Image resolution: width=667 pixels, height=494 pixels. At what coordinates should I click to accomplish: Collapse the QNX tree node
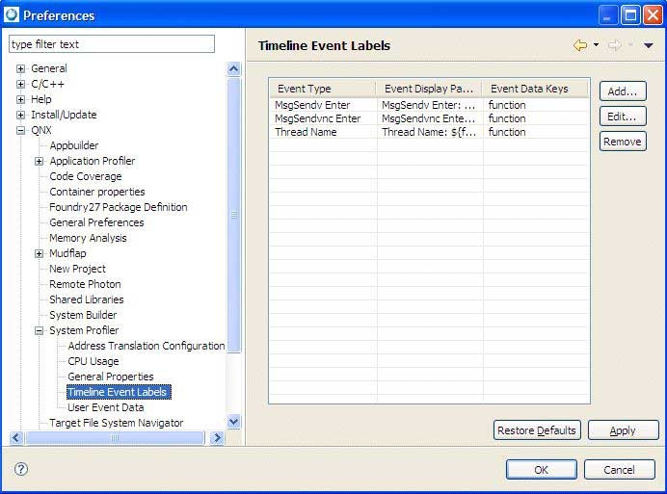(21, 130)
